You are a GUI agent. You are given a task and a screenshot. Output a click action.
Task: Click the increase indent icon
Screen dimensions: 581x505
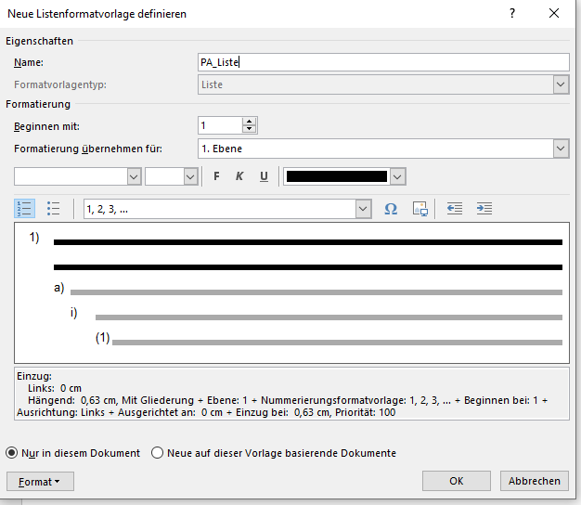tap(484, 209)
